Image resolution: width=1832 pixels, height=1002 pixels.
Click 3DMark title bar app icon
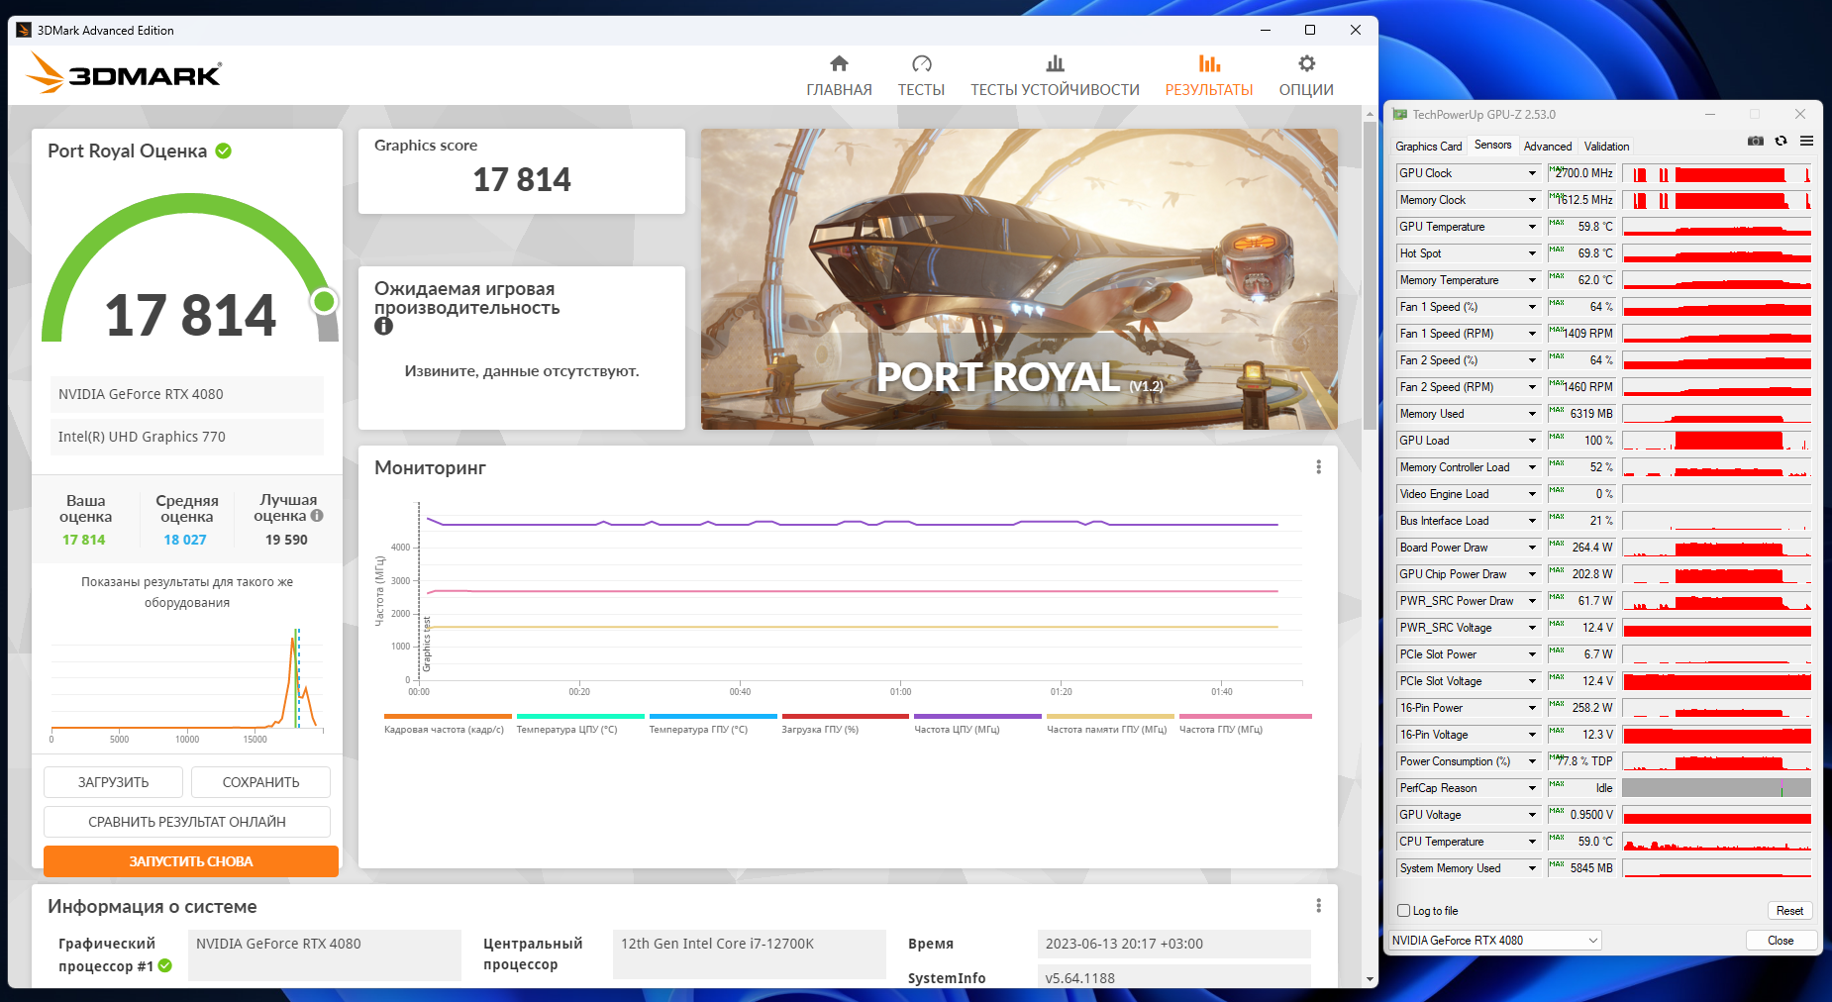(24, 30)
